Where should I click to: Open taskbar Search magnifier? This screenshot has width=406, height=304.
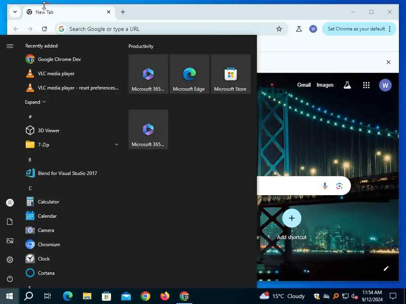coord(29,296)
